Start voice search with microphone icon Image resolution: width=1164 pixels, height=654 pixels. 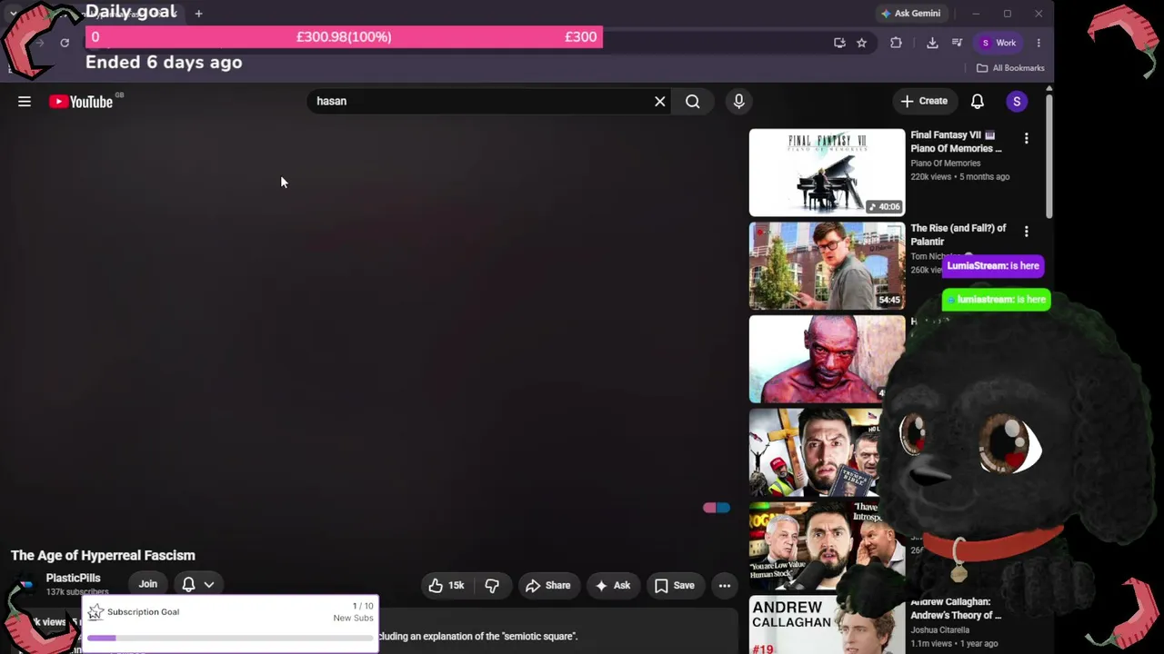click(x=738, y=102)
